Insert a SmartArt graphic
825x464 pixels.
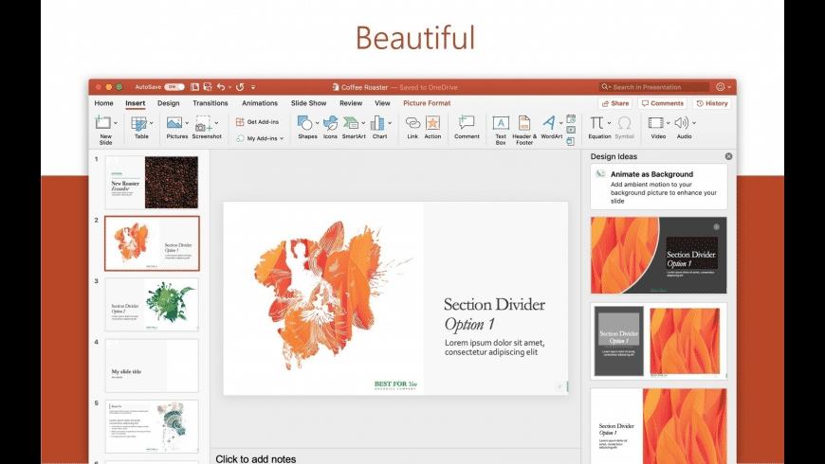click(x=351, y=123)
